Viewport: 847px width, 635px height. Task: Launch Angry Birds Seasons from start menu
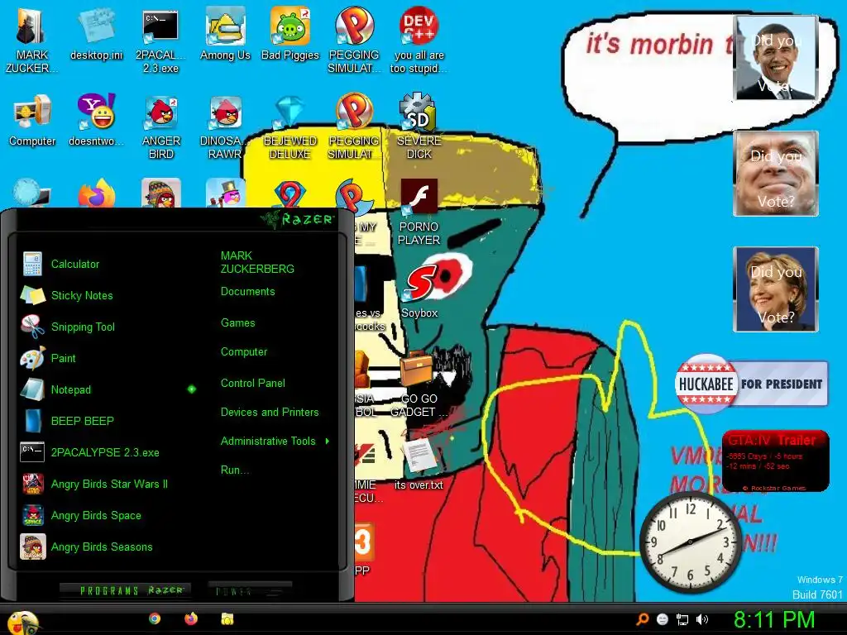pos(103,547)
